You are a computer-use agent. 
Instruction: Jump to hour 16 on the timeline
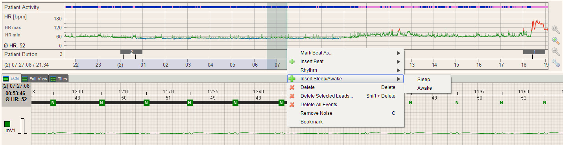coord(479,65)
